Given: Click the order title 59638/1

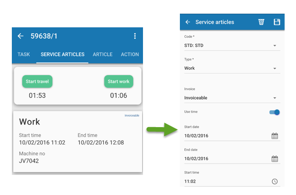Looking at the screenshot, I should point(44,36).
